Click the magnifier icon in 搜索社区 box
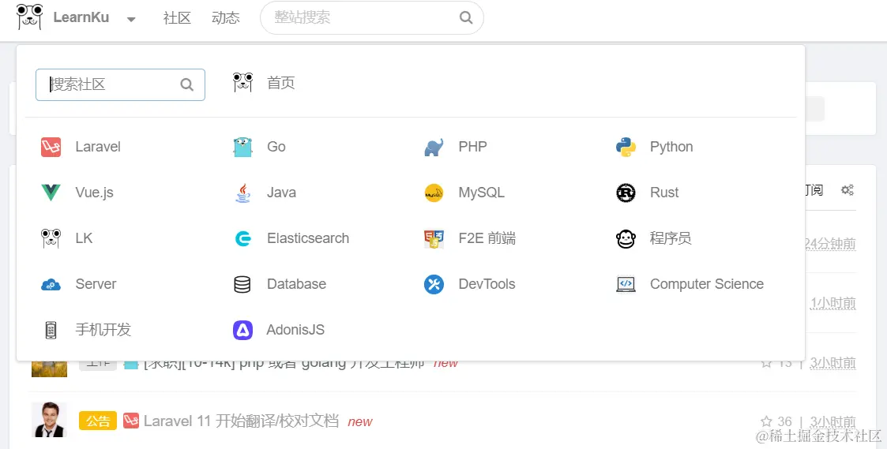This screenshot has height=449, width=887. point(186,84)
